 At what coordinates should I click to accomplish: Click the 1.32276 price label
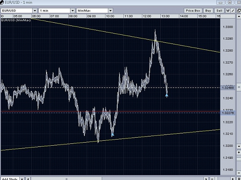click(228, 113)
